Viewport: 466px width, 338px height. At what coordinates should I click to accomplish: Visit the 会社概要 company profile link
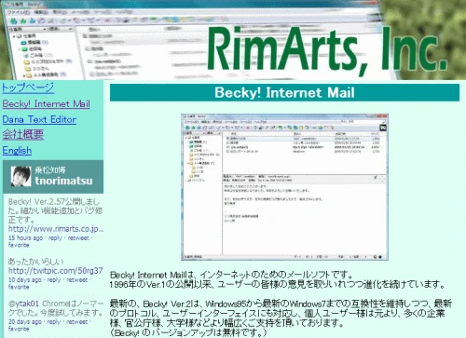[23, 134]
